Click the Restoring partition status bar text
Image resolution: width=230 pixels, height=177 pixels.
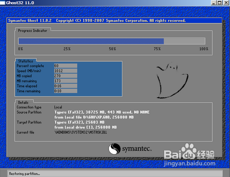(24, 174)
